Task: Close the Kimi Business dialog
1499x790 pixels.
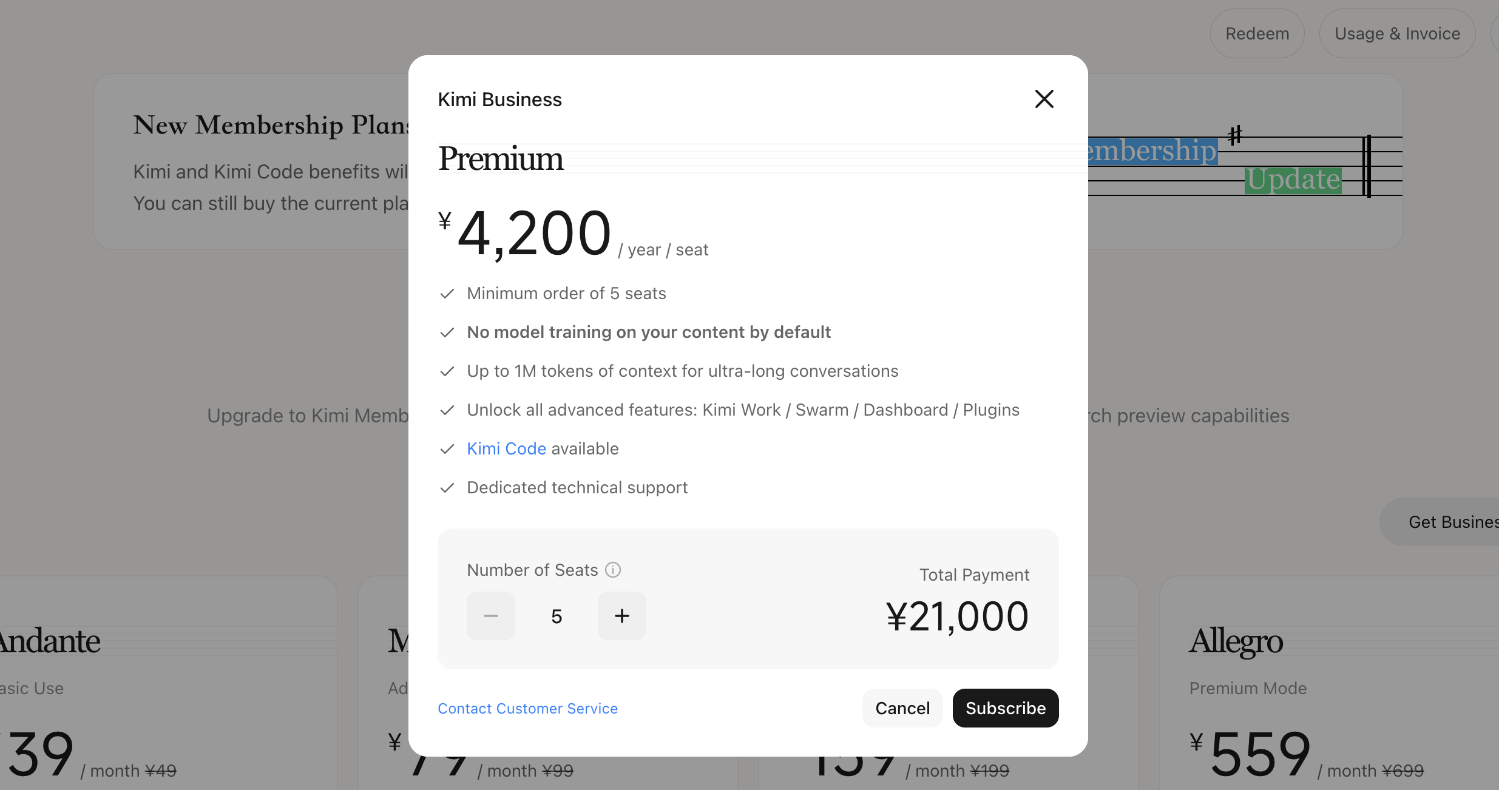Action: pos(1044,99)
